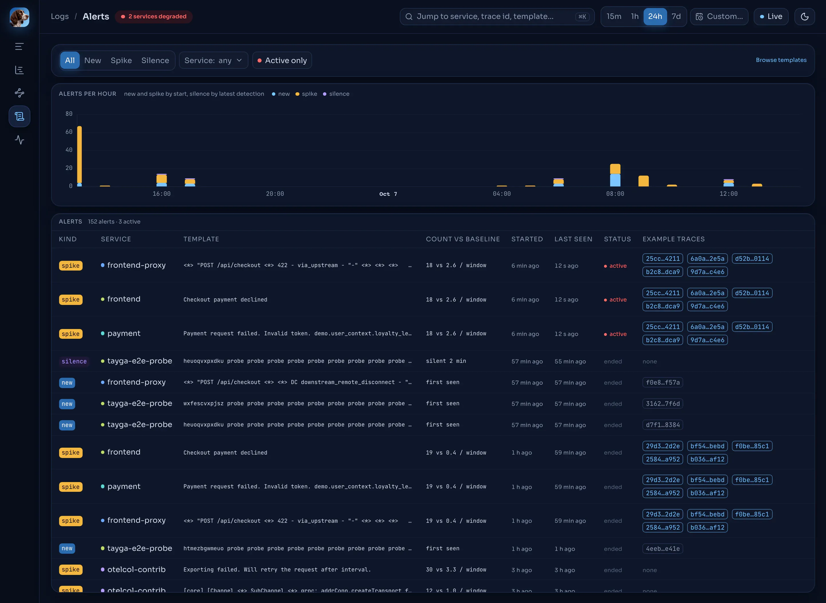Screen dimensions: 826x603
Task: Open the activity pulse icon in sidebar
Action: tap(20, 140)
